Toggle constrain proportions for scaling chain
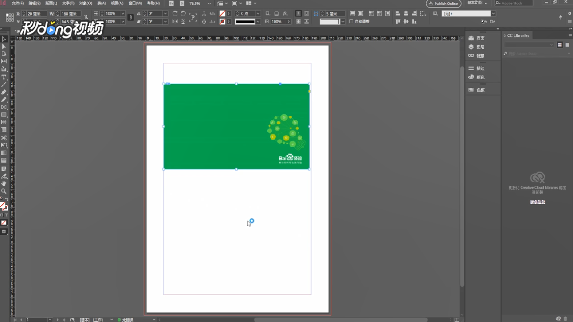Screen dimensions: 573x322 130,18
